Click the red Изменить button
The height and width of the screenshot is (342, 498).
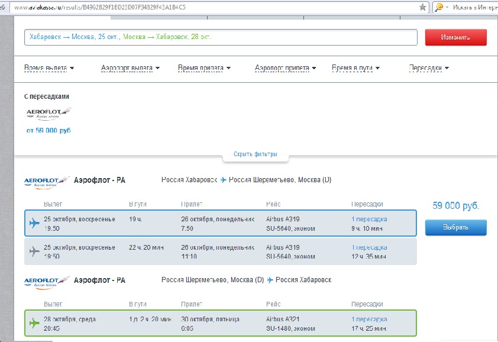click(x=456, y=37)
